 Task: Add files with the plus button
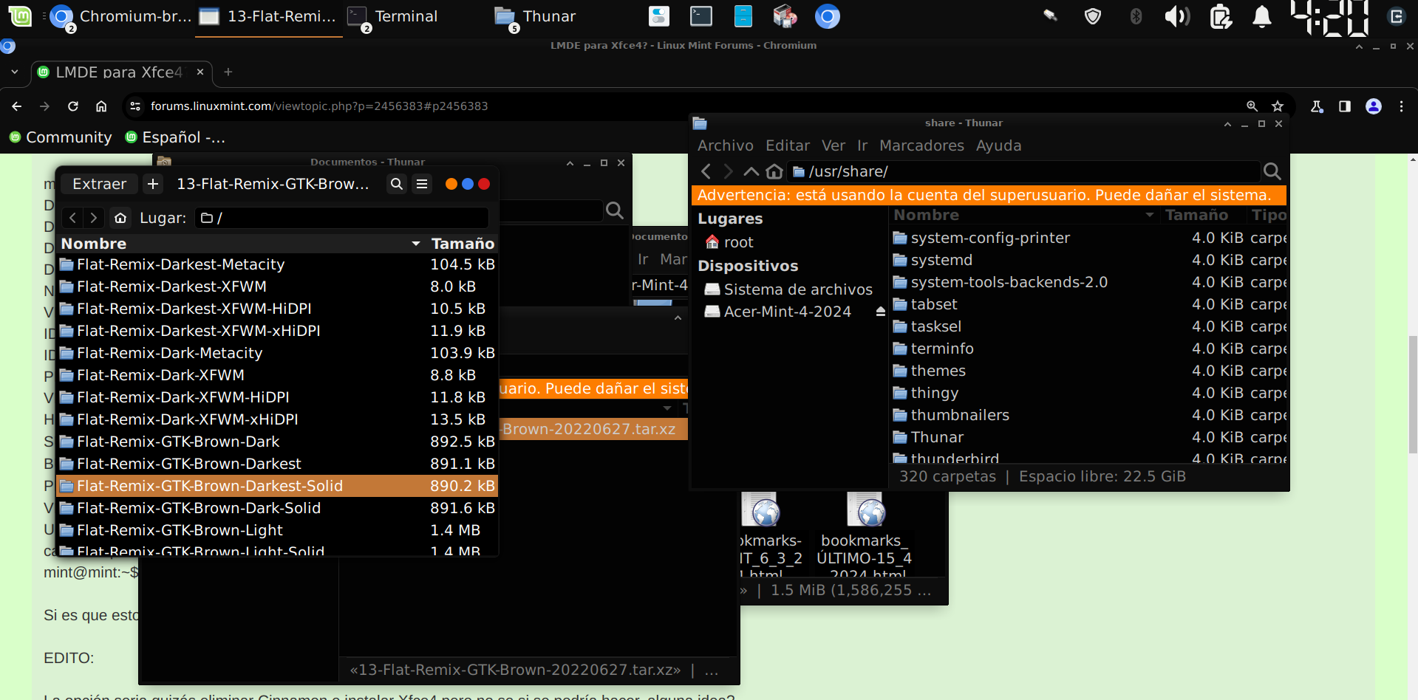tap(153, 184)
